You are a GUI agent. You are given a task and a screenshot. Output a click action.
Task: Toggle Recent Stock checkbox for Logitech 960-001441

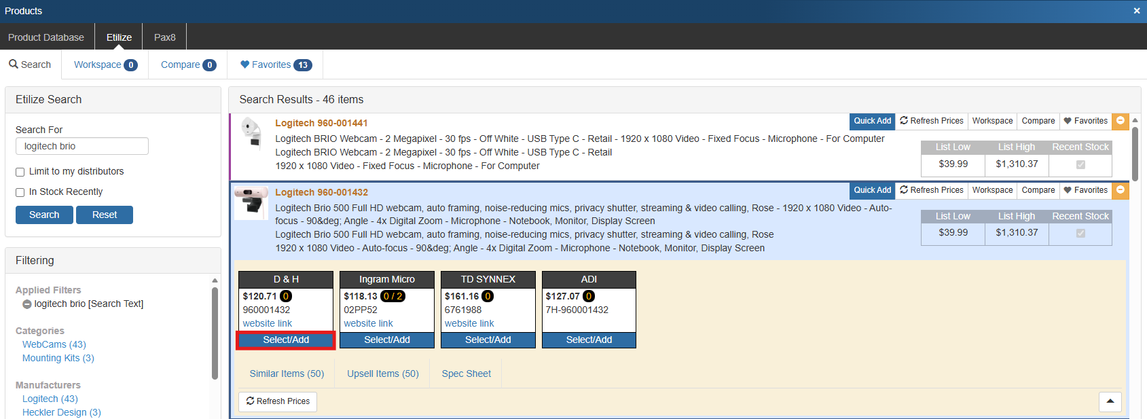click(1080, 164)
